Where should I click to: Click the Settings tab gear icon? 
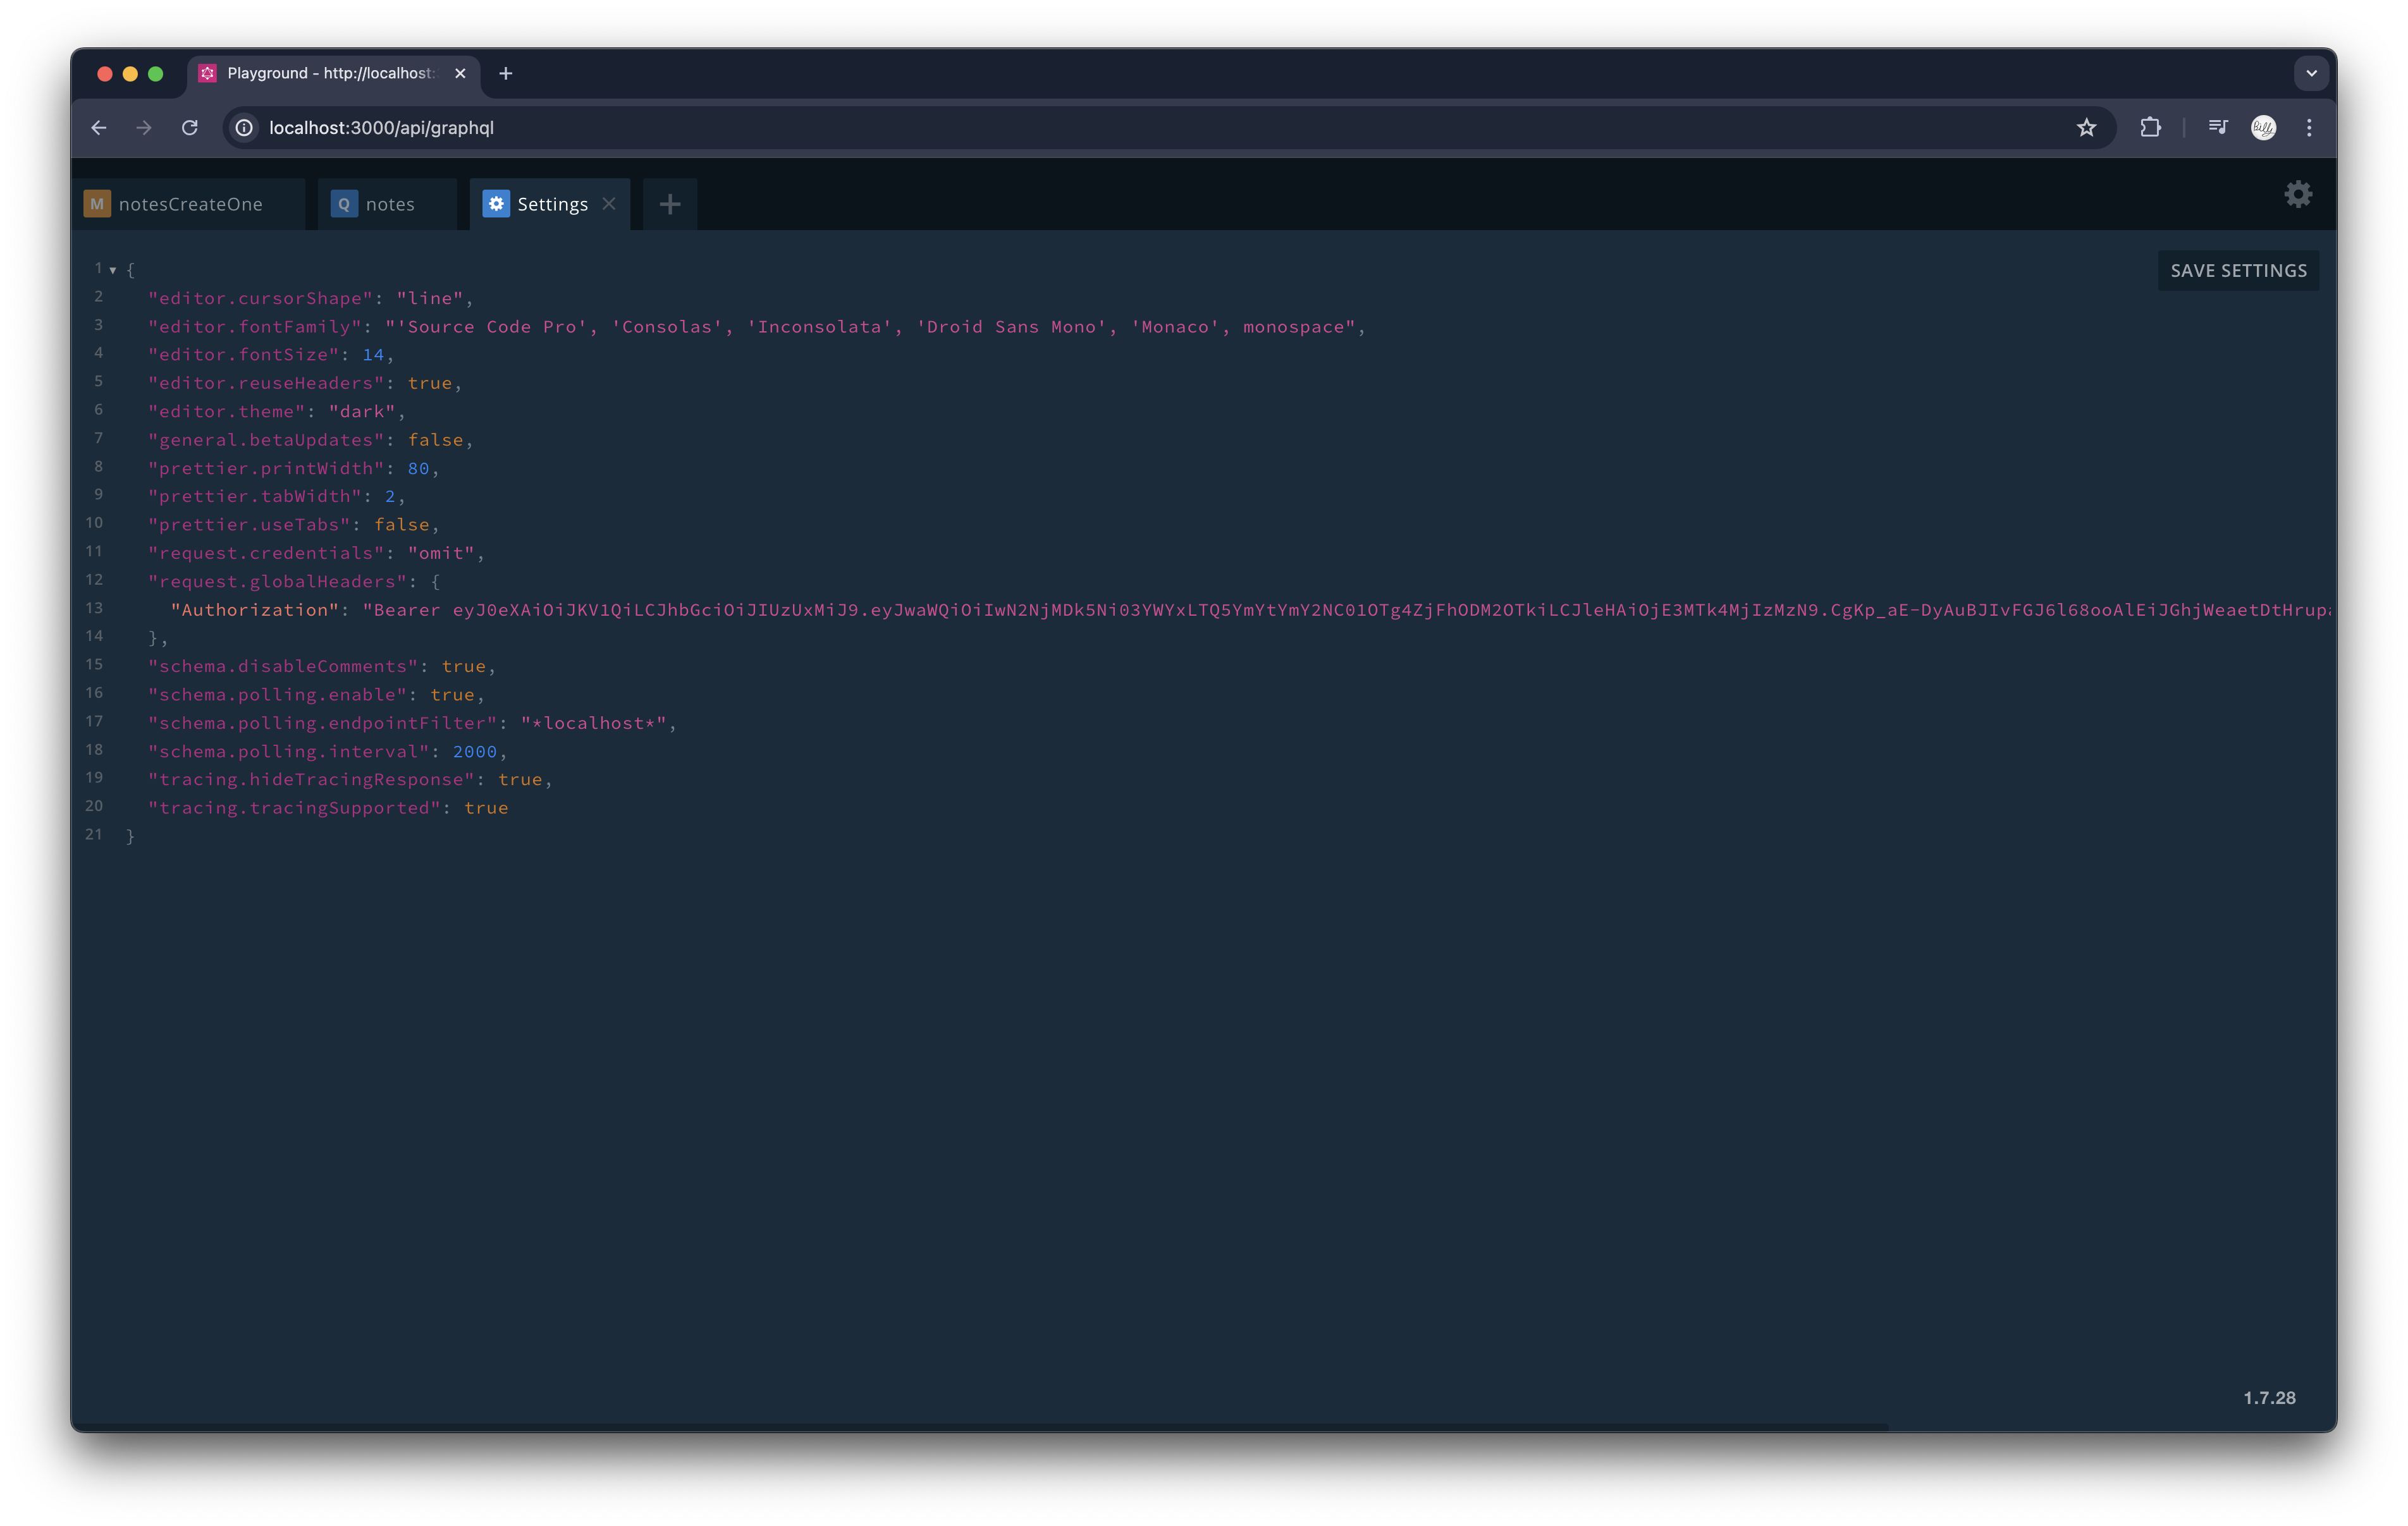point(496,204)
